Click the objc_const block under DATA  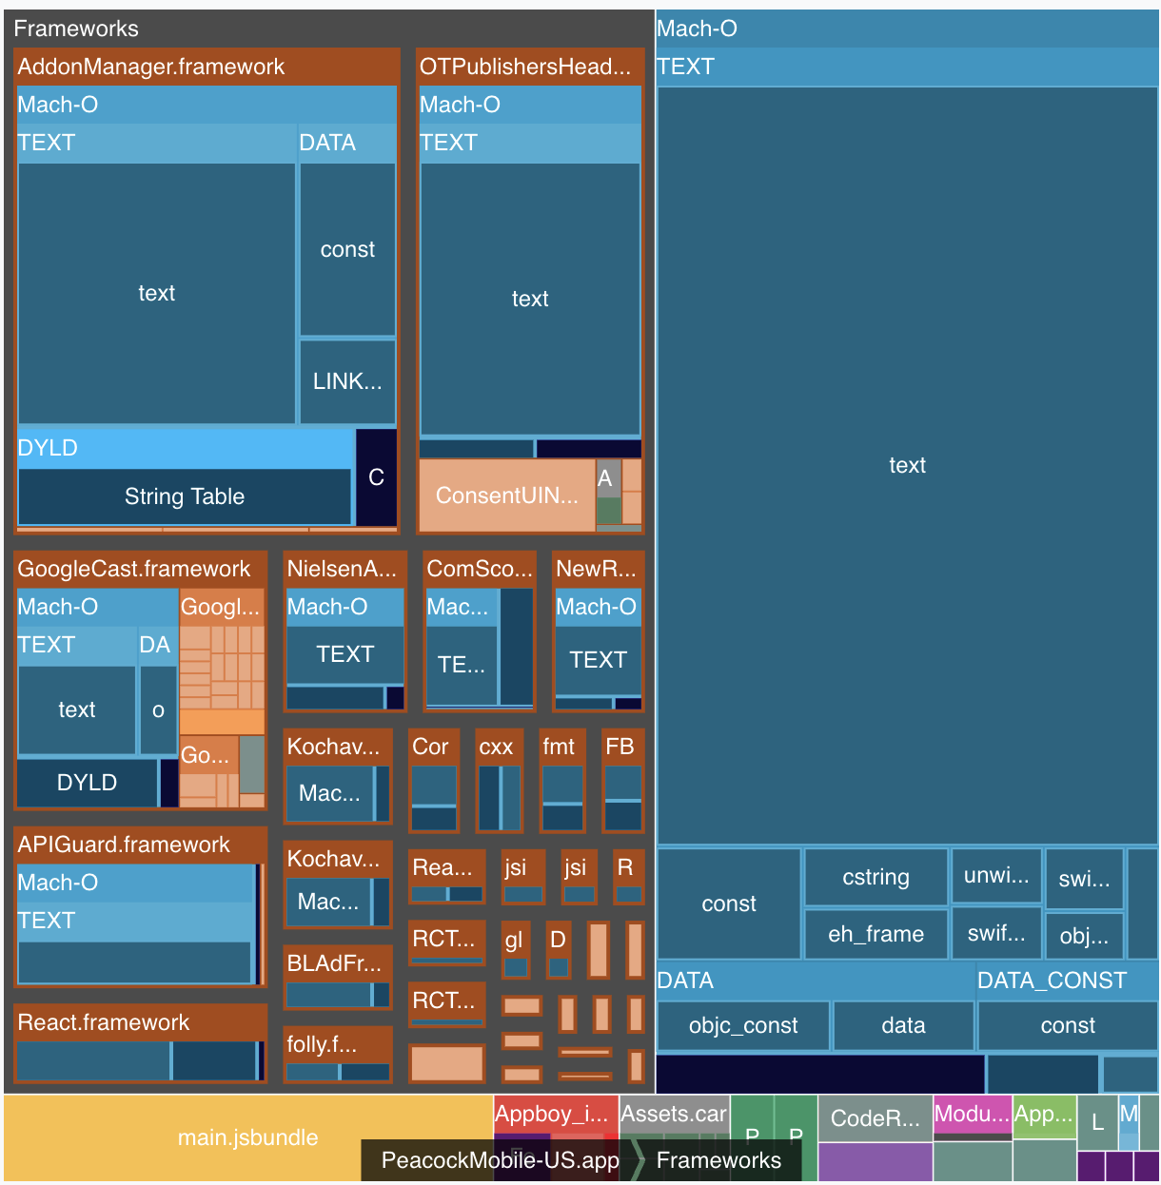[x=743, y=1025]
